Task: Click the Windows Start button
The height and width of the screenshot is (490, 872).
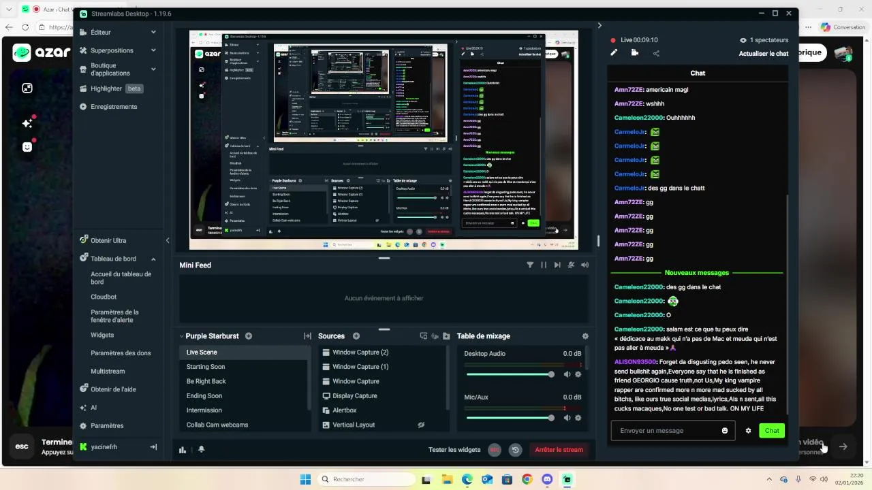Action: (305, 479)
